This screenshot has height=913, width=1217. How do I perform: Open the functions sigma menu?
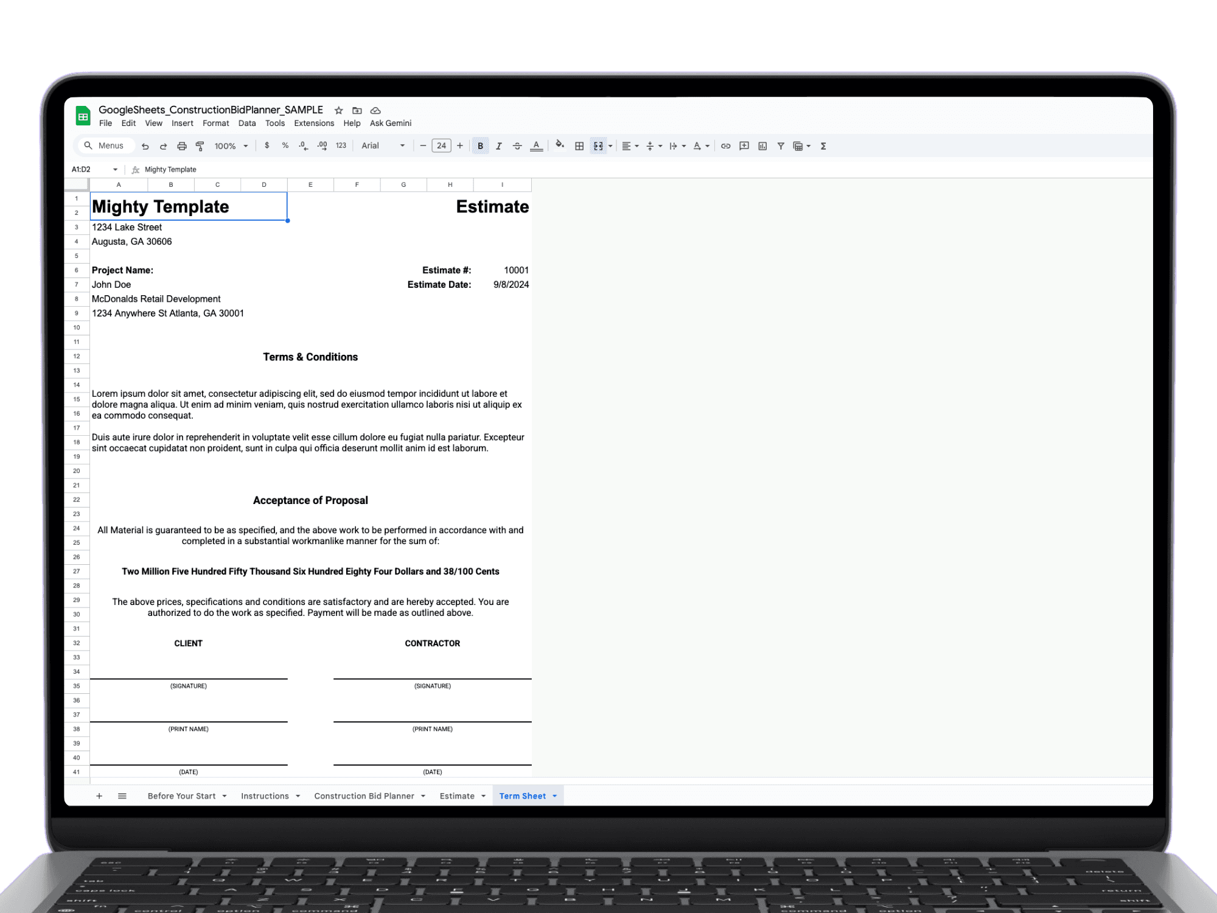[823, 146]
